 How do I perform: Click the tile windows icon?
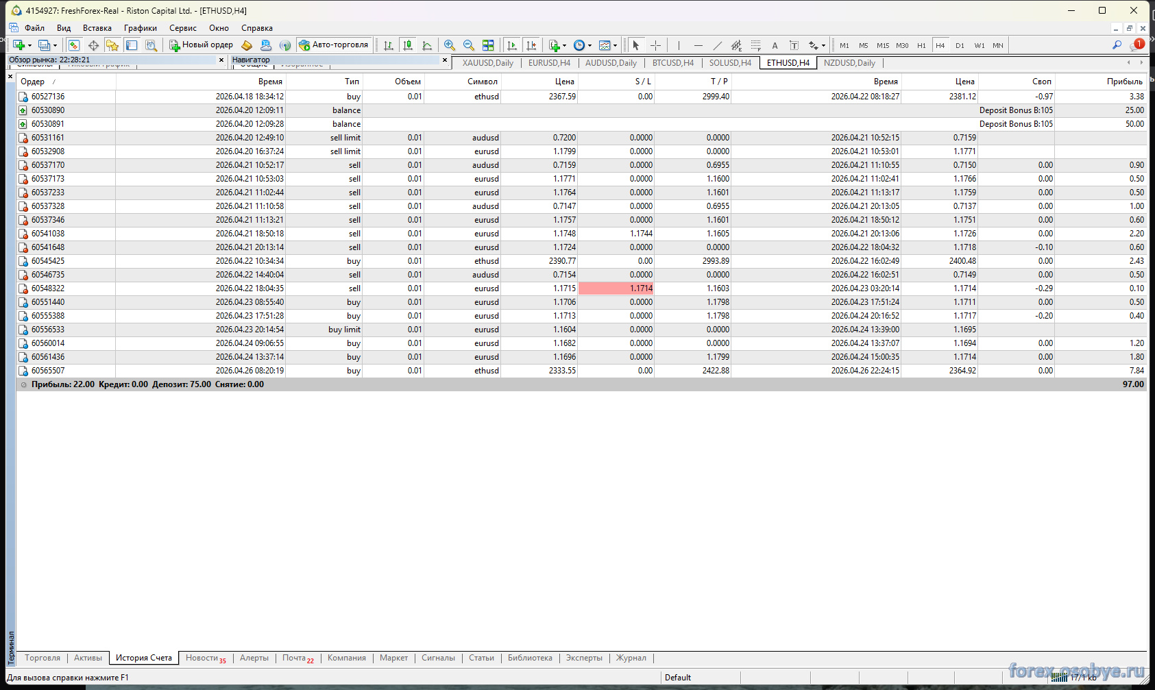point(488,45)
